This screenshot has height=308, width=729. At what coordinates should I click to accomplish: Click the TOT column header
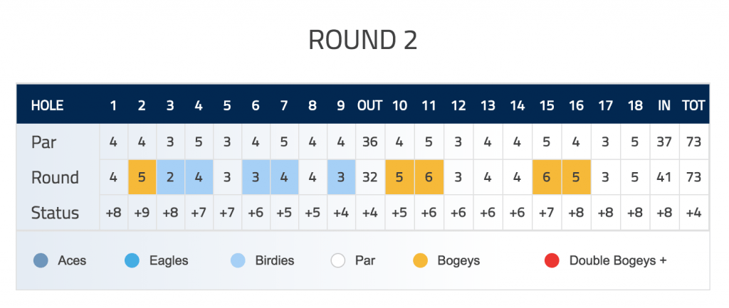point(693,105)
